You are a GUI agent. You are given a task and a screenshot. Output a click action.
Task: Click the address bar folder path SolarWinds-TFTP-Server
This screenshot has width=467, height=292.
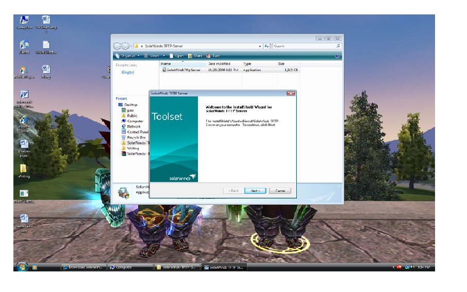(x=164, y=46)
